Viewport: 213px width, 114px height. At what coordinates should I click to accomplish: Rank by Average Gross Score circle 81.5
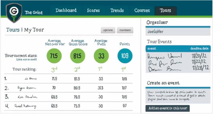tap(78, 56)
